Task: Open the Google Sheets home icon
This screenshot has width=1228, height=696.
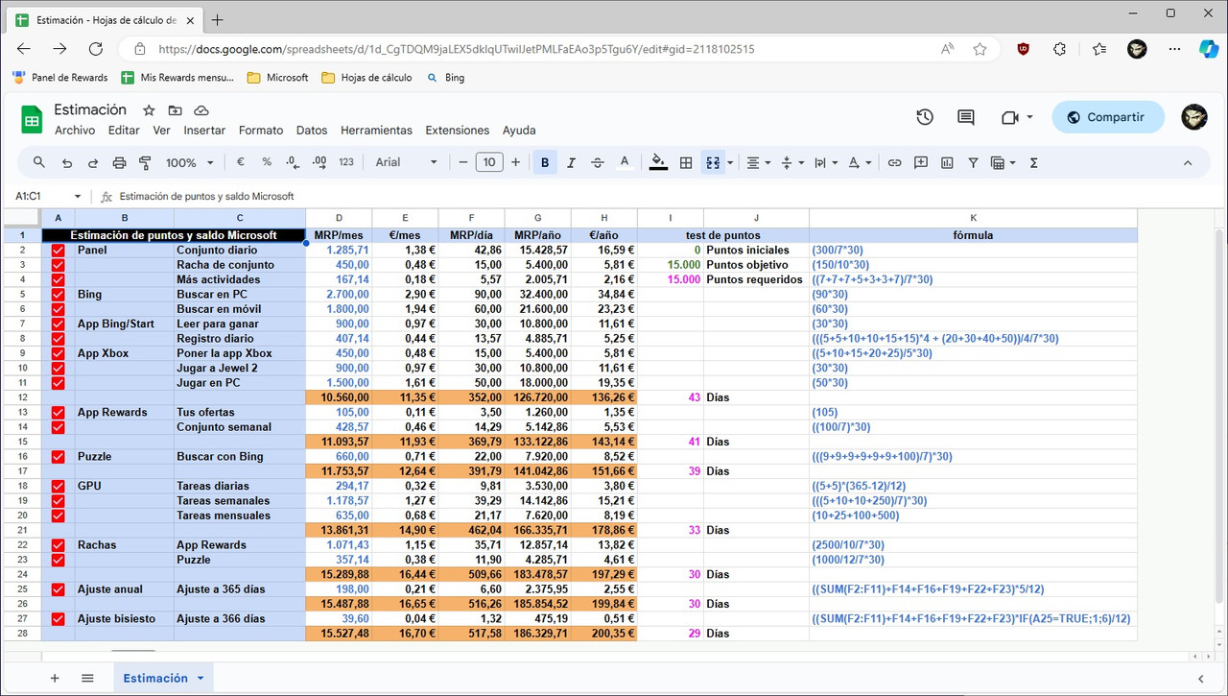Action: coord(32,120)
